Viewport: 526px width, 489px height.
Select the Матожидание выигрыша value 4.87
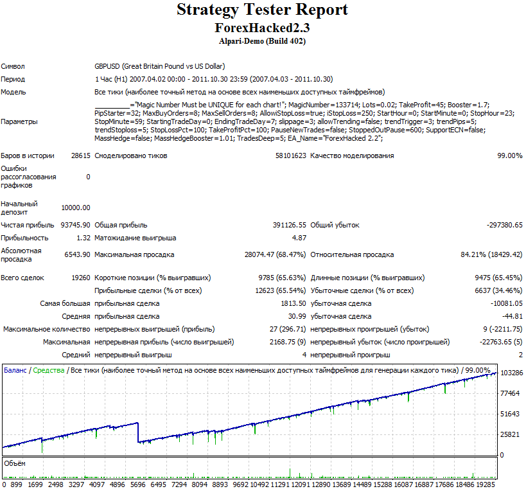(x=299, y=238)
